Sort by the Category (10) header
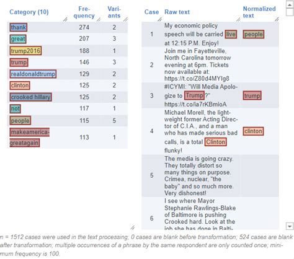Screen dimensions: 294x259 [x=29, y=12]
